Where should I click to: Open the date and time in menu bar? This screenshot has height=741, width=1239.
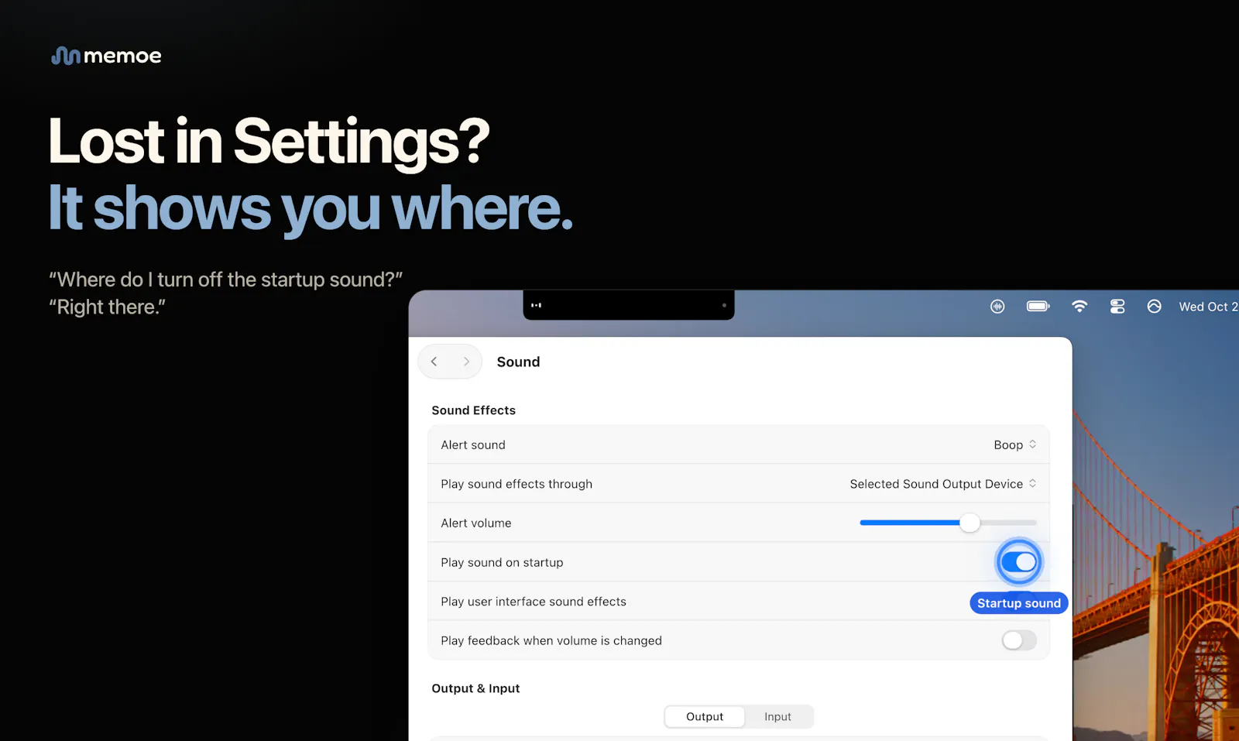[1208, 307]
